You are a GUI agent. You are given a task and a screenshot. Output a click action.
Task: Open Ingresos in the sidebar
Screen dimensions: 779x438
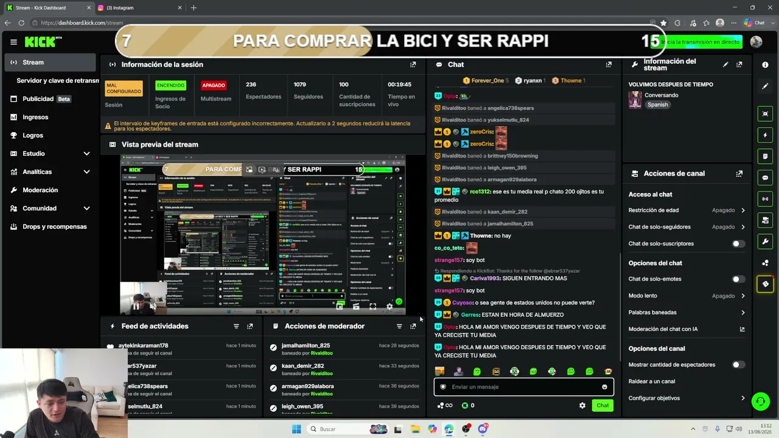[51, 117]
